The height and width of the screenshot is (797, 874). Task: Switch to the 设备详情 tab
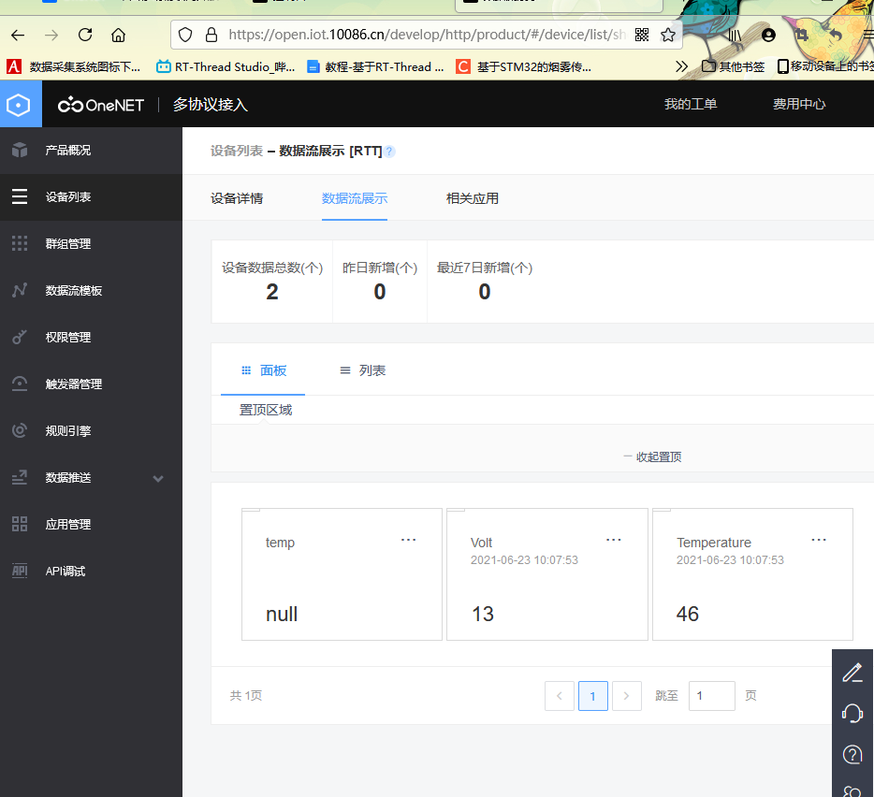[237, 198]
